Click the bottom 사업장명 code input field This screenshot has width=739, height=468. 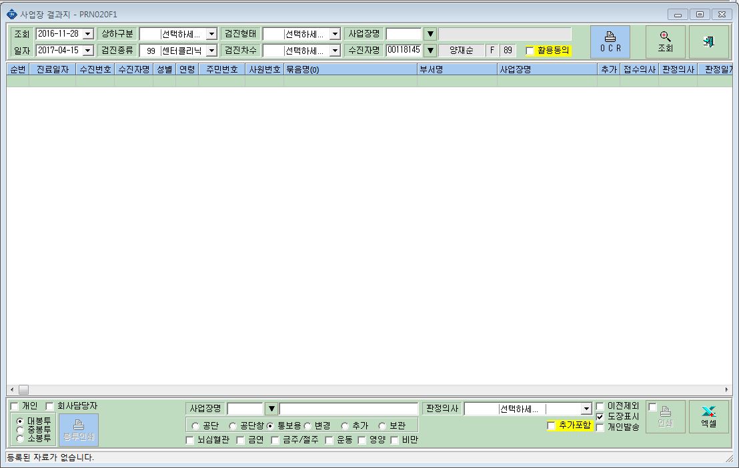245,409
